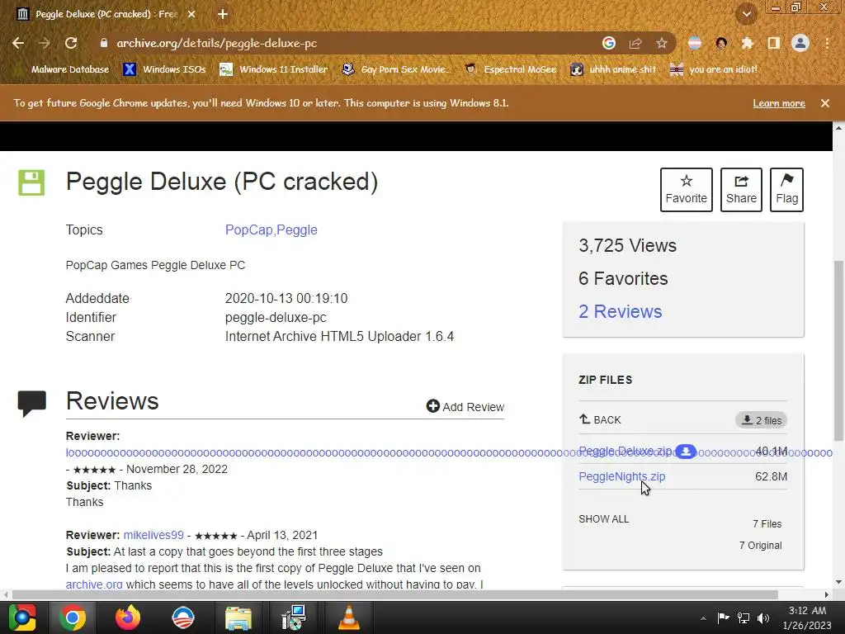Click the share page icon in address bar

pos(635,43)
